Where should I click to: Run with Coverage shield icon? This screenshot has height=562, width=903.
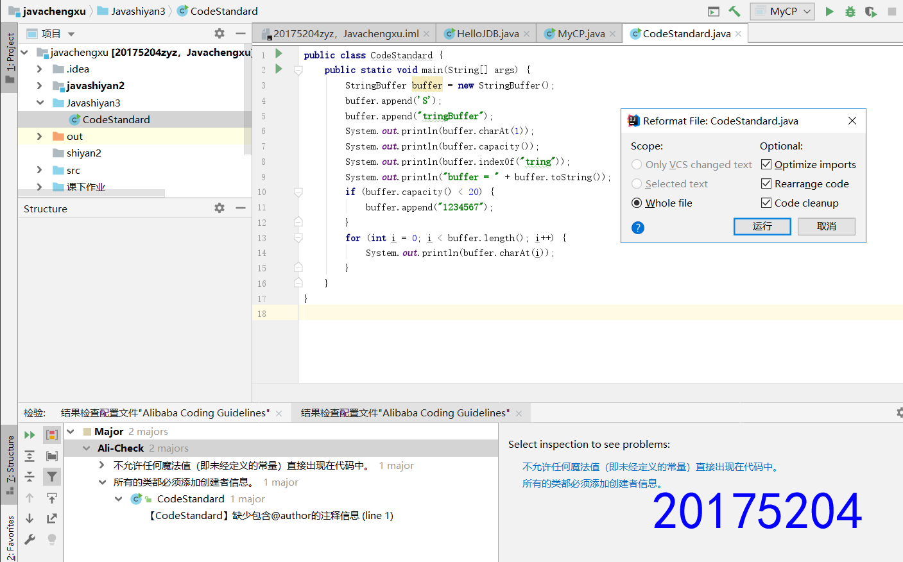pos(870,12)
